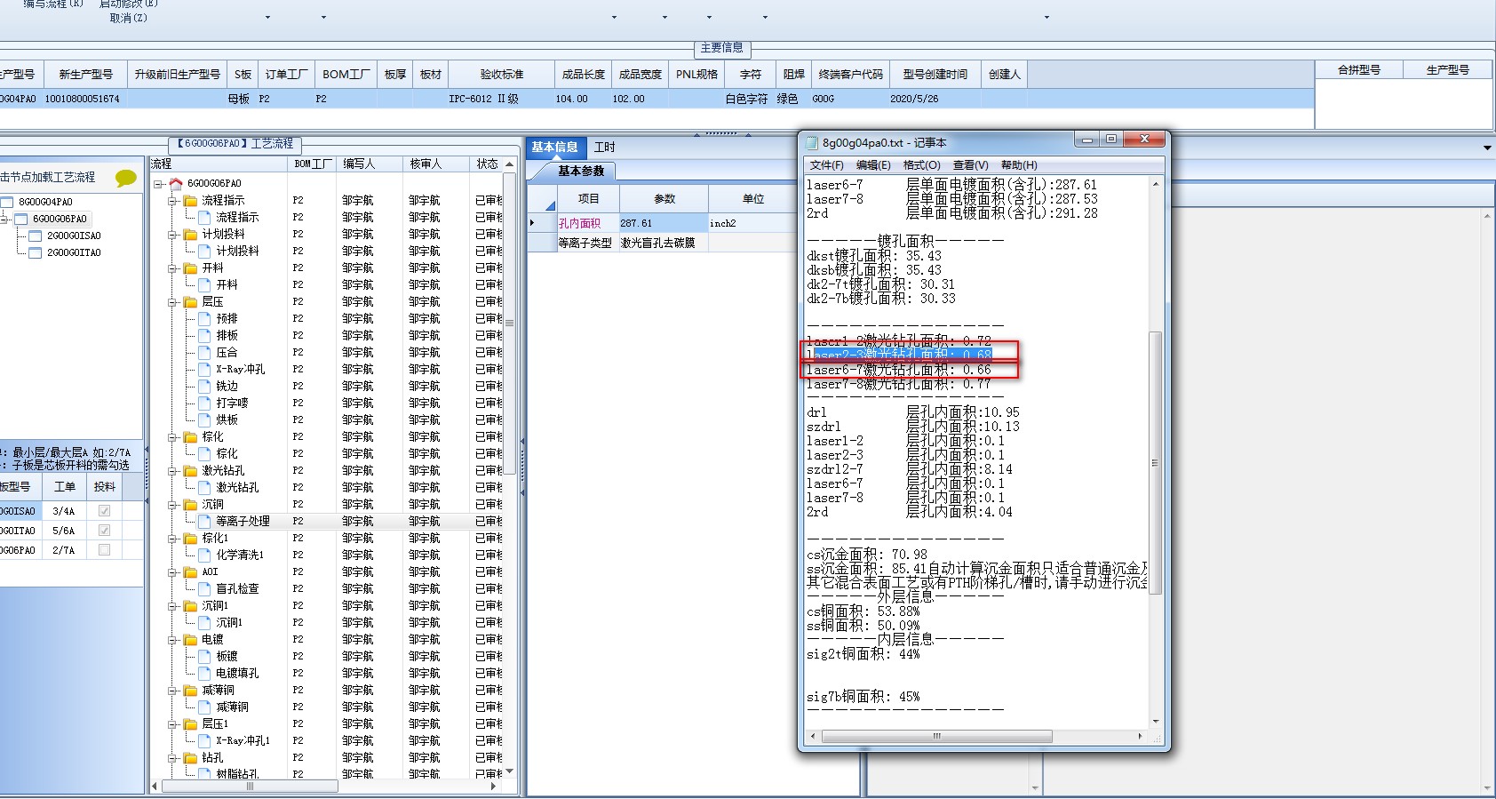
Task: Click the 成品长度 column header
Action: coord(584,75)
